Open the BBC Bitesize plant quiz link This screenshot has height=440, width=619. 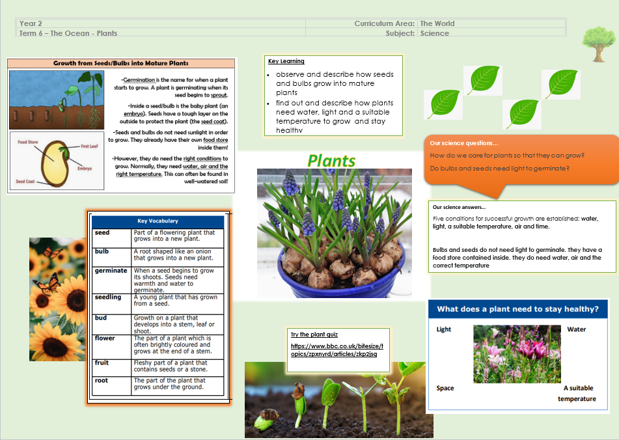(x=337, y=350)
